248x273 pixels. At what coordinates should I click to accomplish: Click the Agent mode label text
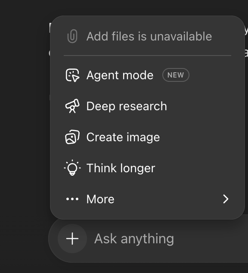pyautogui.click(x=120, y=75)
